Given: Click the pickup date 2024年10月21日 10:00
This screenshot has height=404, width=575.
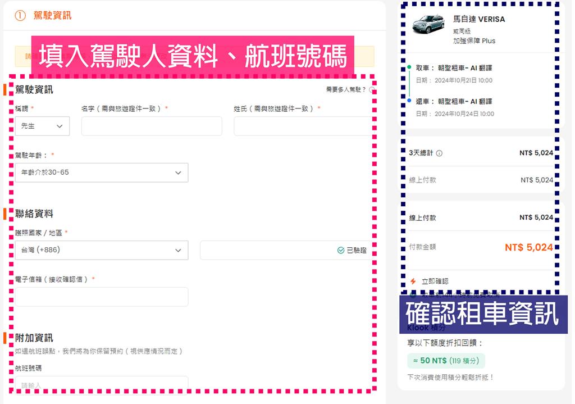Looking at the screenshot, I should 463,80.
